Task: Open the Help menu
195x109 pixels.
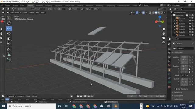Action: (22, 5)
